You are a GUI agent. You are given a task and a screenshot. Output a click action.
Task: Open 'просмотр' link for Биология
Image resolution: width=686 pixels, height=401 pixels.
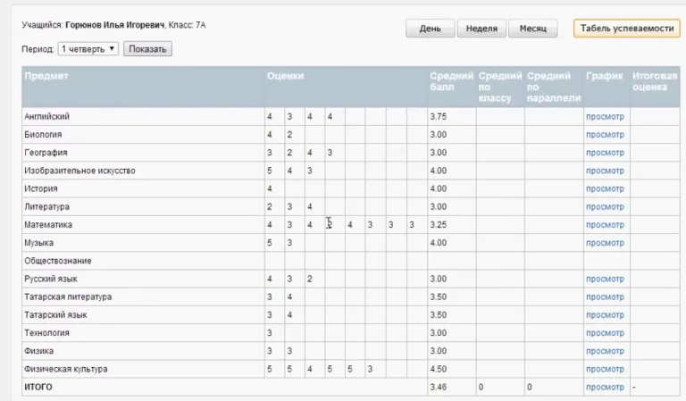605,135
